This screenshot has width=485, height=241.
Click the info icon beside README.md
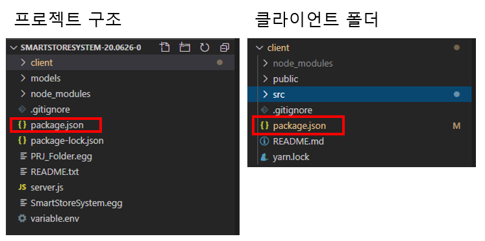click(x=264, y=141)
